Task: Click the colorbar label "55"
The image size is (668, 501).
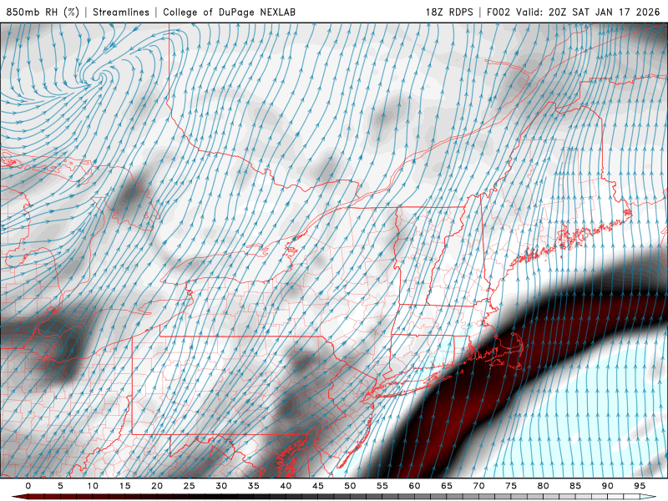Action: tap(382, 486)
